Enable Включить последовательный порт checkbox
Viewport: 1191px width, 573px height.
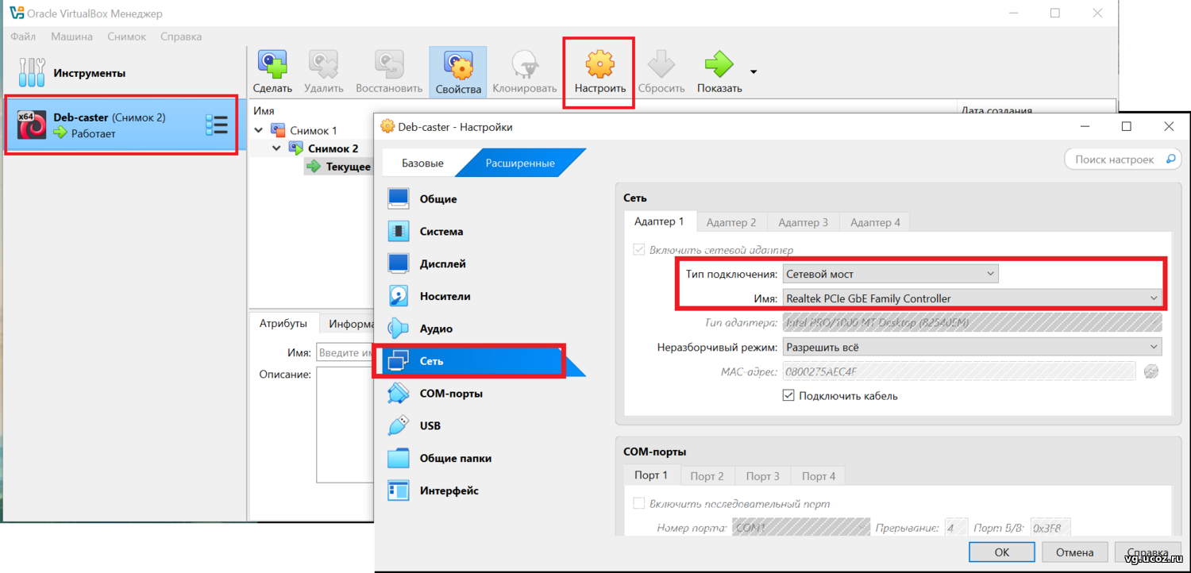(639, 503)
